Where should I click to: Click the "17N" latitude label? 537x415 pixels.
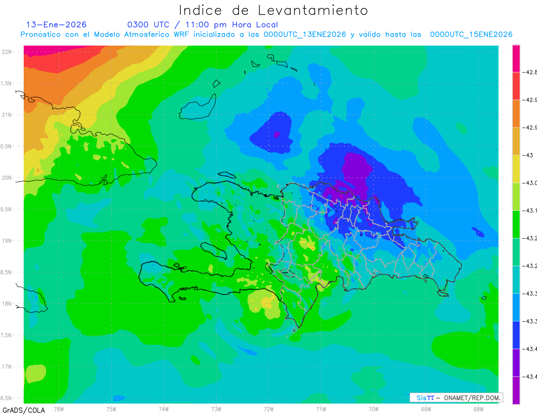pos(8,367)
